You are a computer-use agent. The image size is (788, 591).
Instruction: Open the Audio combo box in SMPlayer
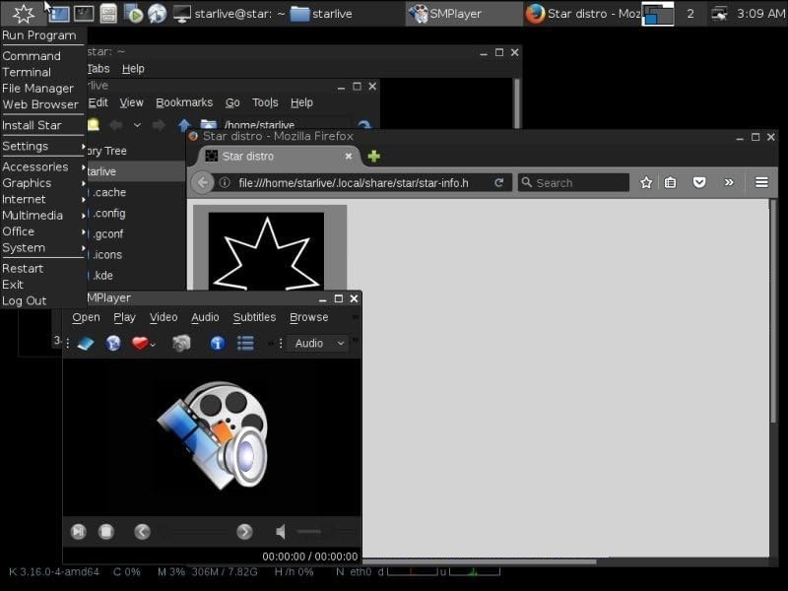click(x=317, y=343)
